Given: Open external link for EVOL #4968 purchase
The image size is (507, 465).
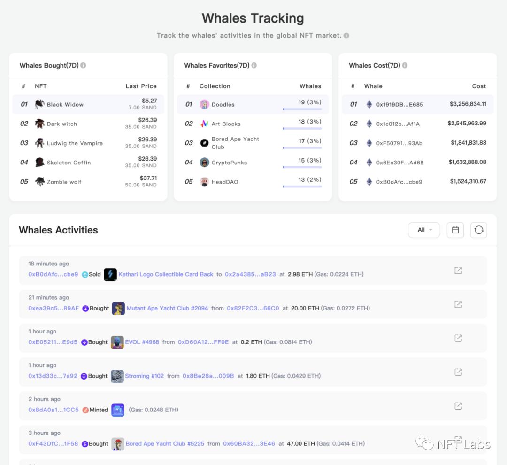Looking at the screenshot, I should tap(458, 338).
